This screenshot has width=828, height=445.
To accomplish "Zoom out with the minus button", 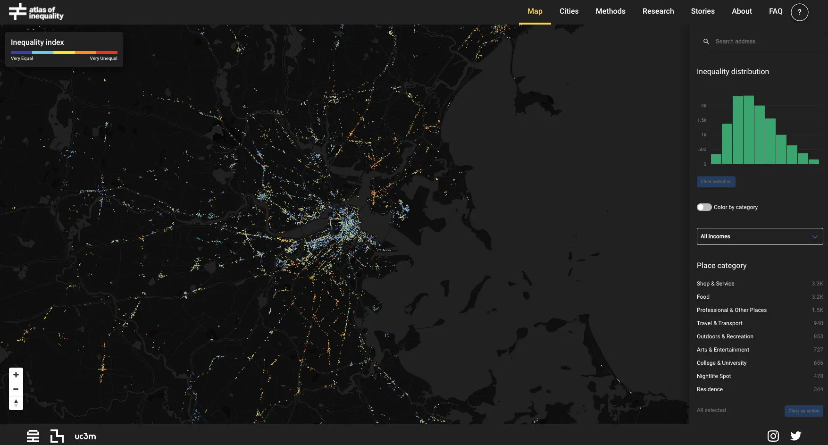I will [16, 389].
